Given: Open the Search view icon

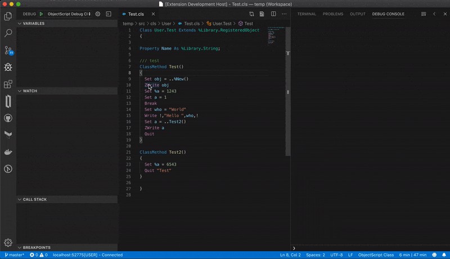Looking at the screenshot, I should tap(8, 33).
